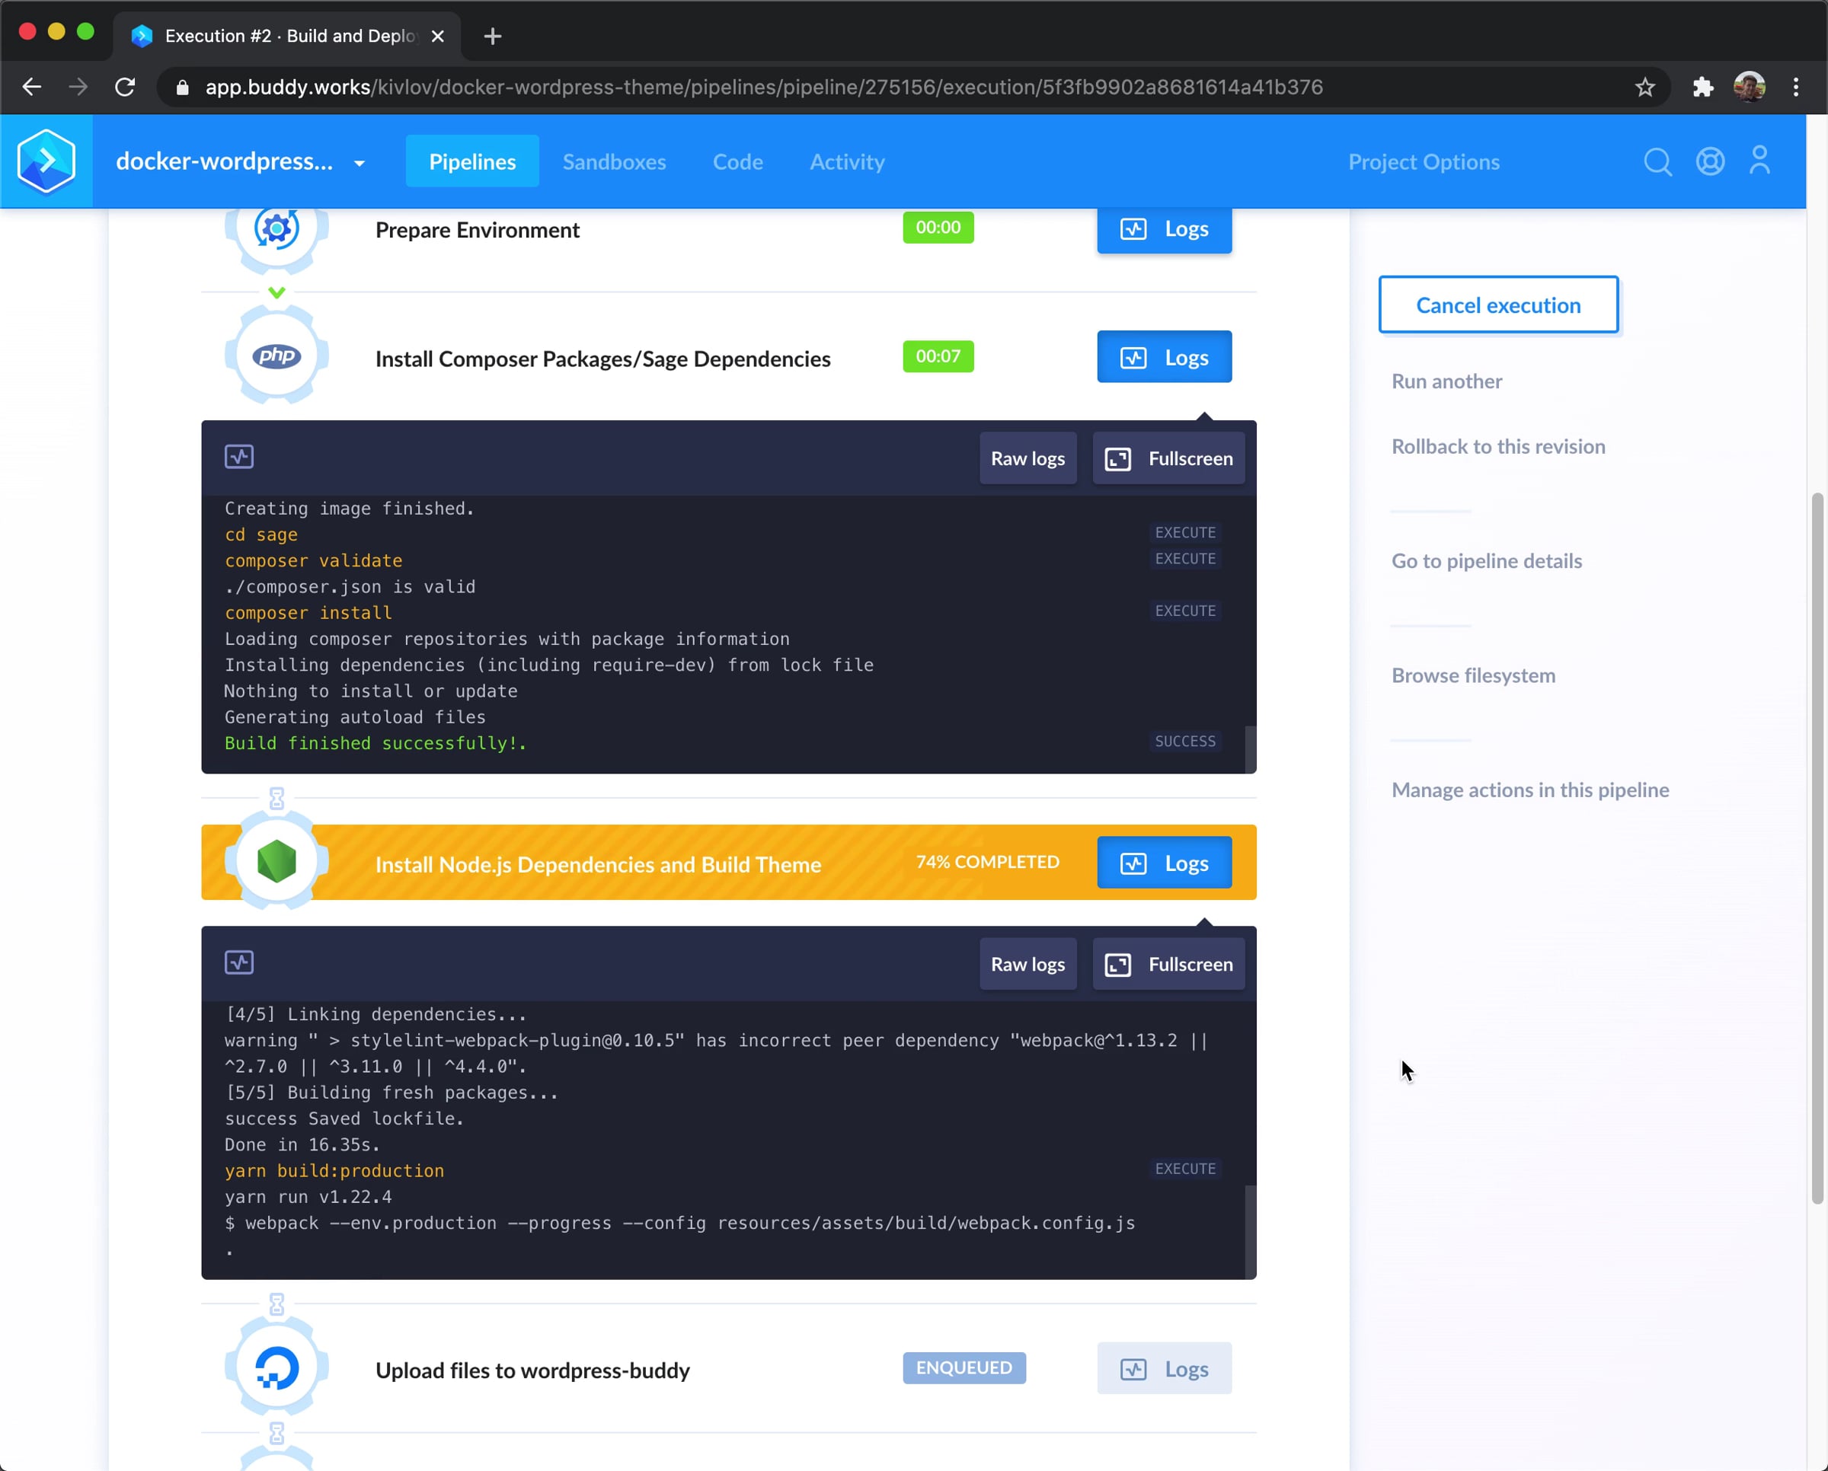Click the log activity icon in Composer logs panel
The height and width of the screenshot is (1471, 1828).
[x=239, y=457]
